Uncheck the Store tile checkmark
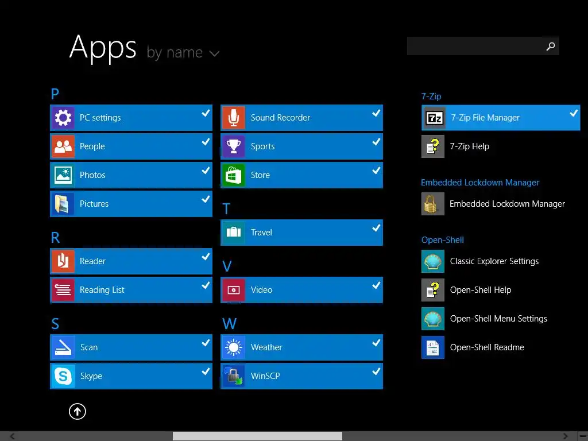 pyautogui.click(x=376, y=171)
